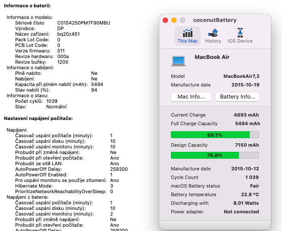The width and height of the screenshot is (282, 231).
Task: Click the coconutBattery window title
Action: (215, 20)
